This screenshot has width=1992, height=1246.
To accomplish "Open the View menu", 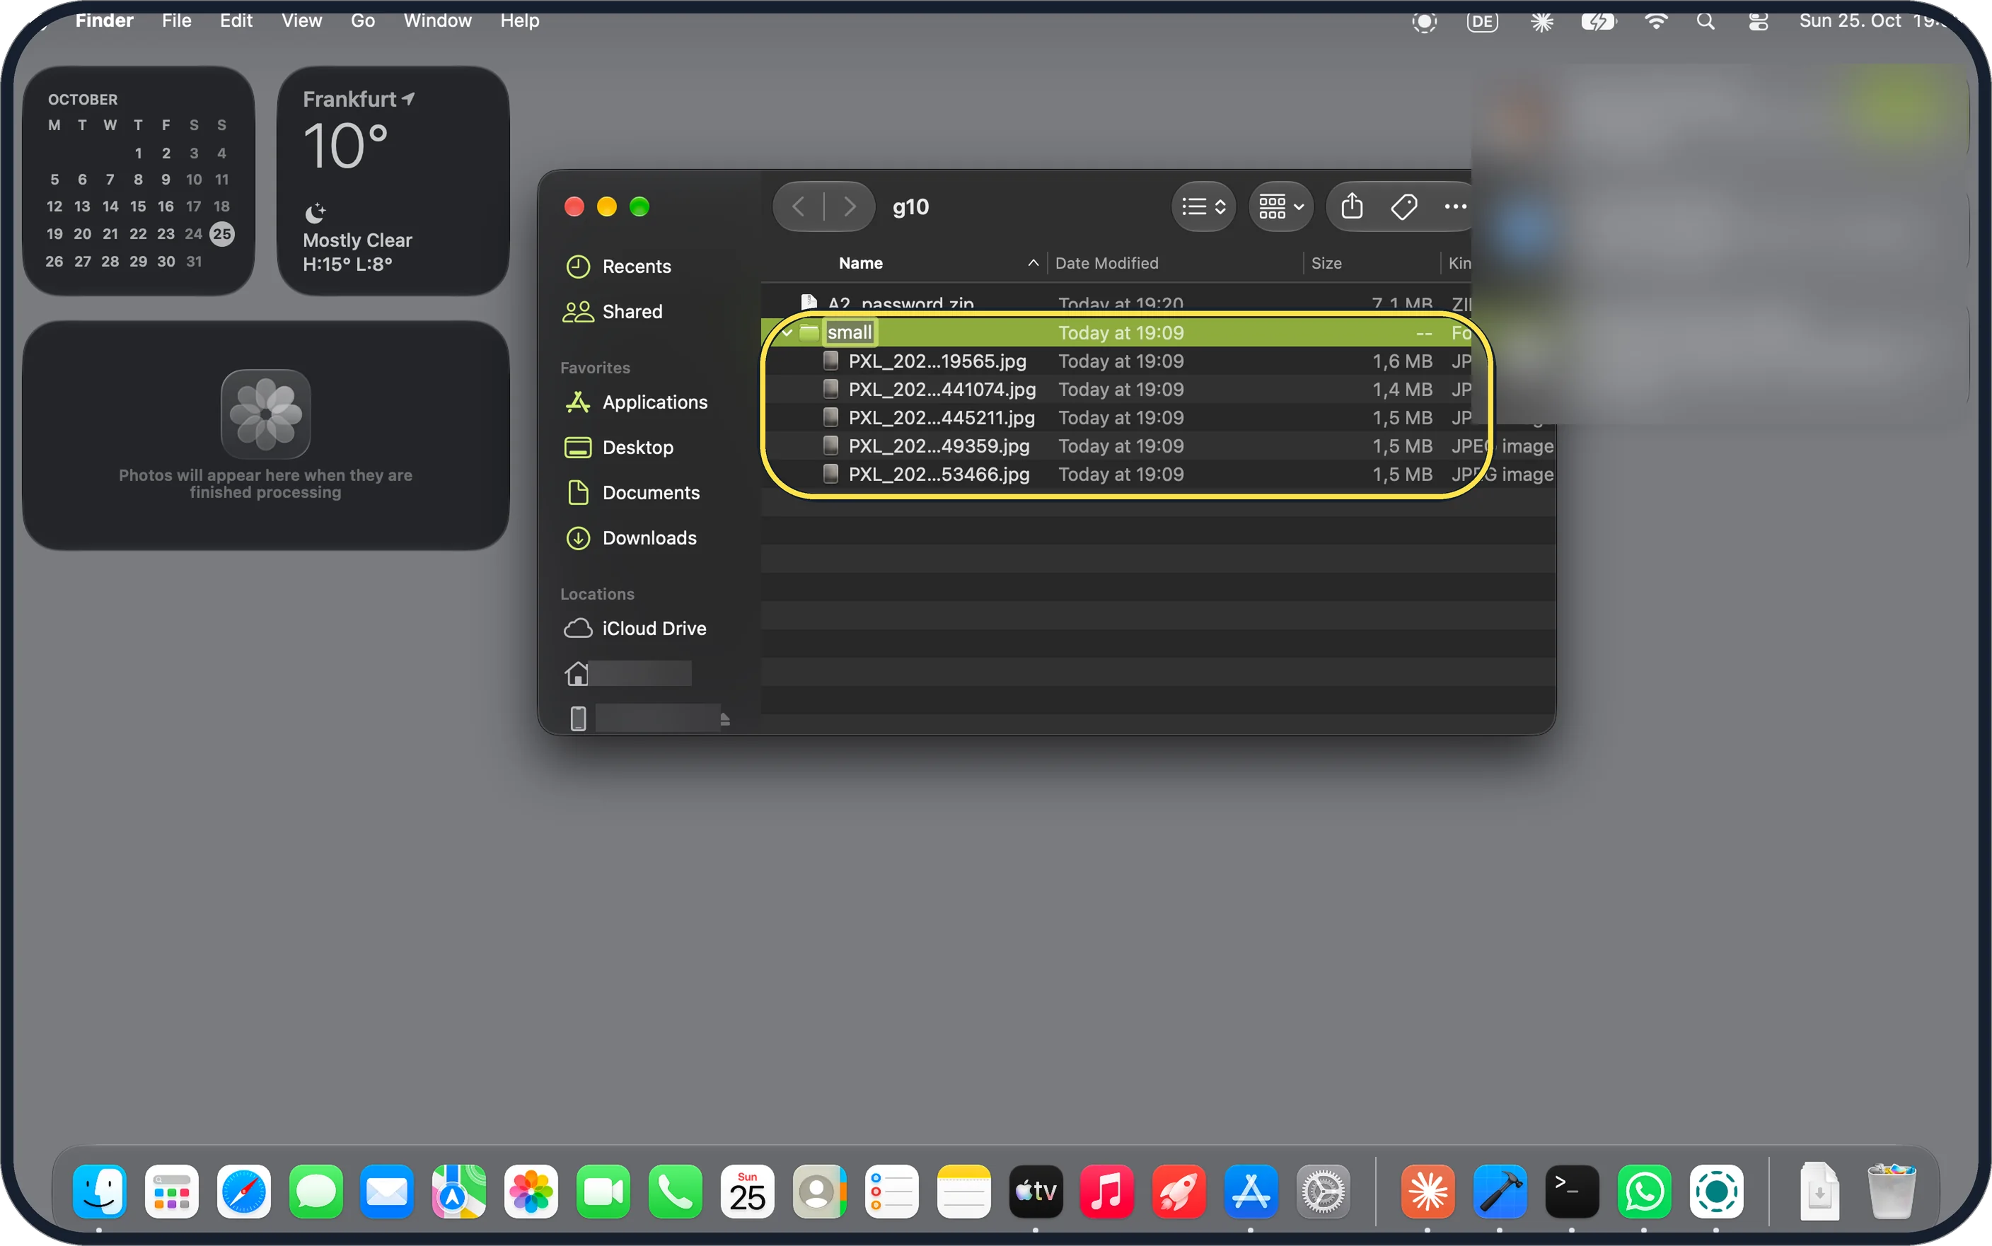I will coord(301,21).
